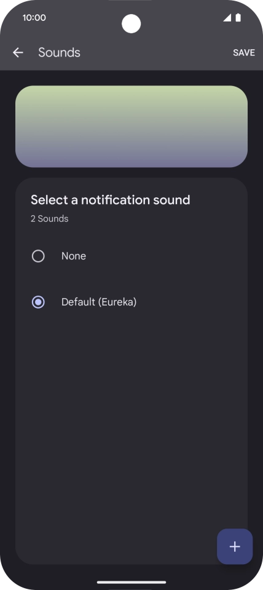Tap the 2 Sounds count text
The image size is (263, 590).
point(50,219)
